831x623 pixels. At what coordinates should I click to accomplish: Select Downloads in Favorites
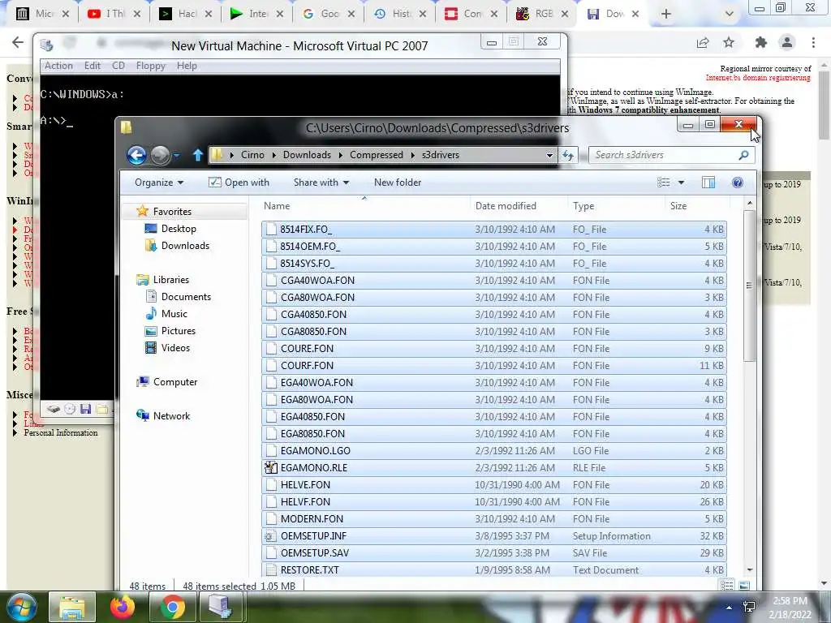(x=185, y=245)
